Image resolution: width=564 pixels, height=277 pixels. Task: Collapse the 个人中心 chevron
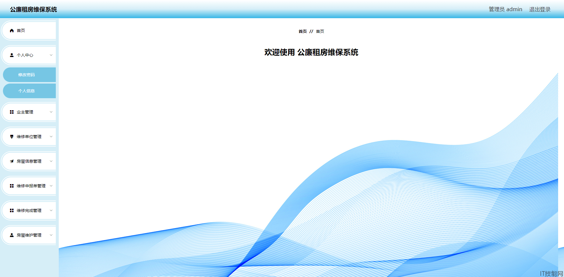click(x=51, y=55)
